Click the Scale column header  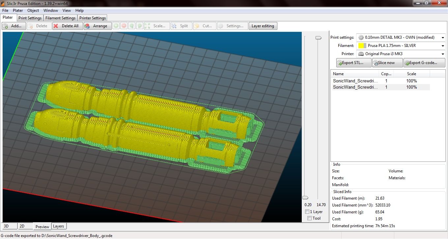point(411,74)
